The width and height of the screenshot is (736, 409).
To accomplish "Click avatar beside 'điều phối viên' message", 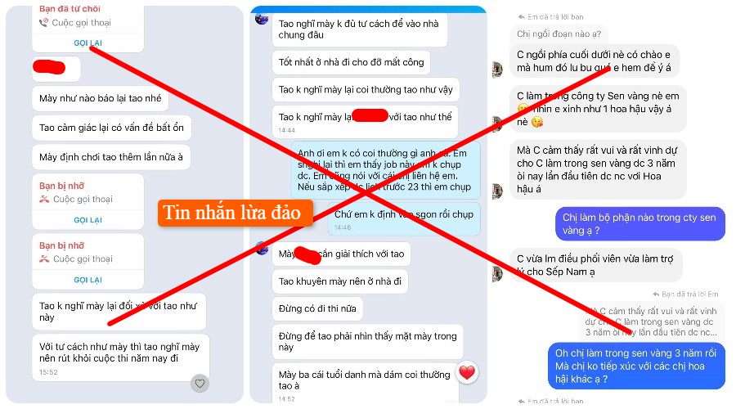I will (x=497, y=274).
